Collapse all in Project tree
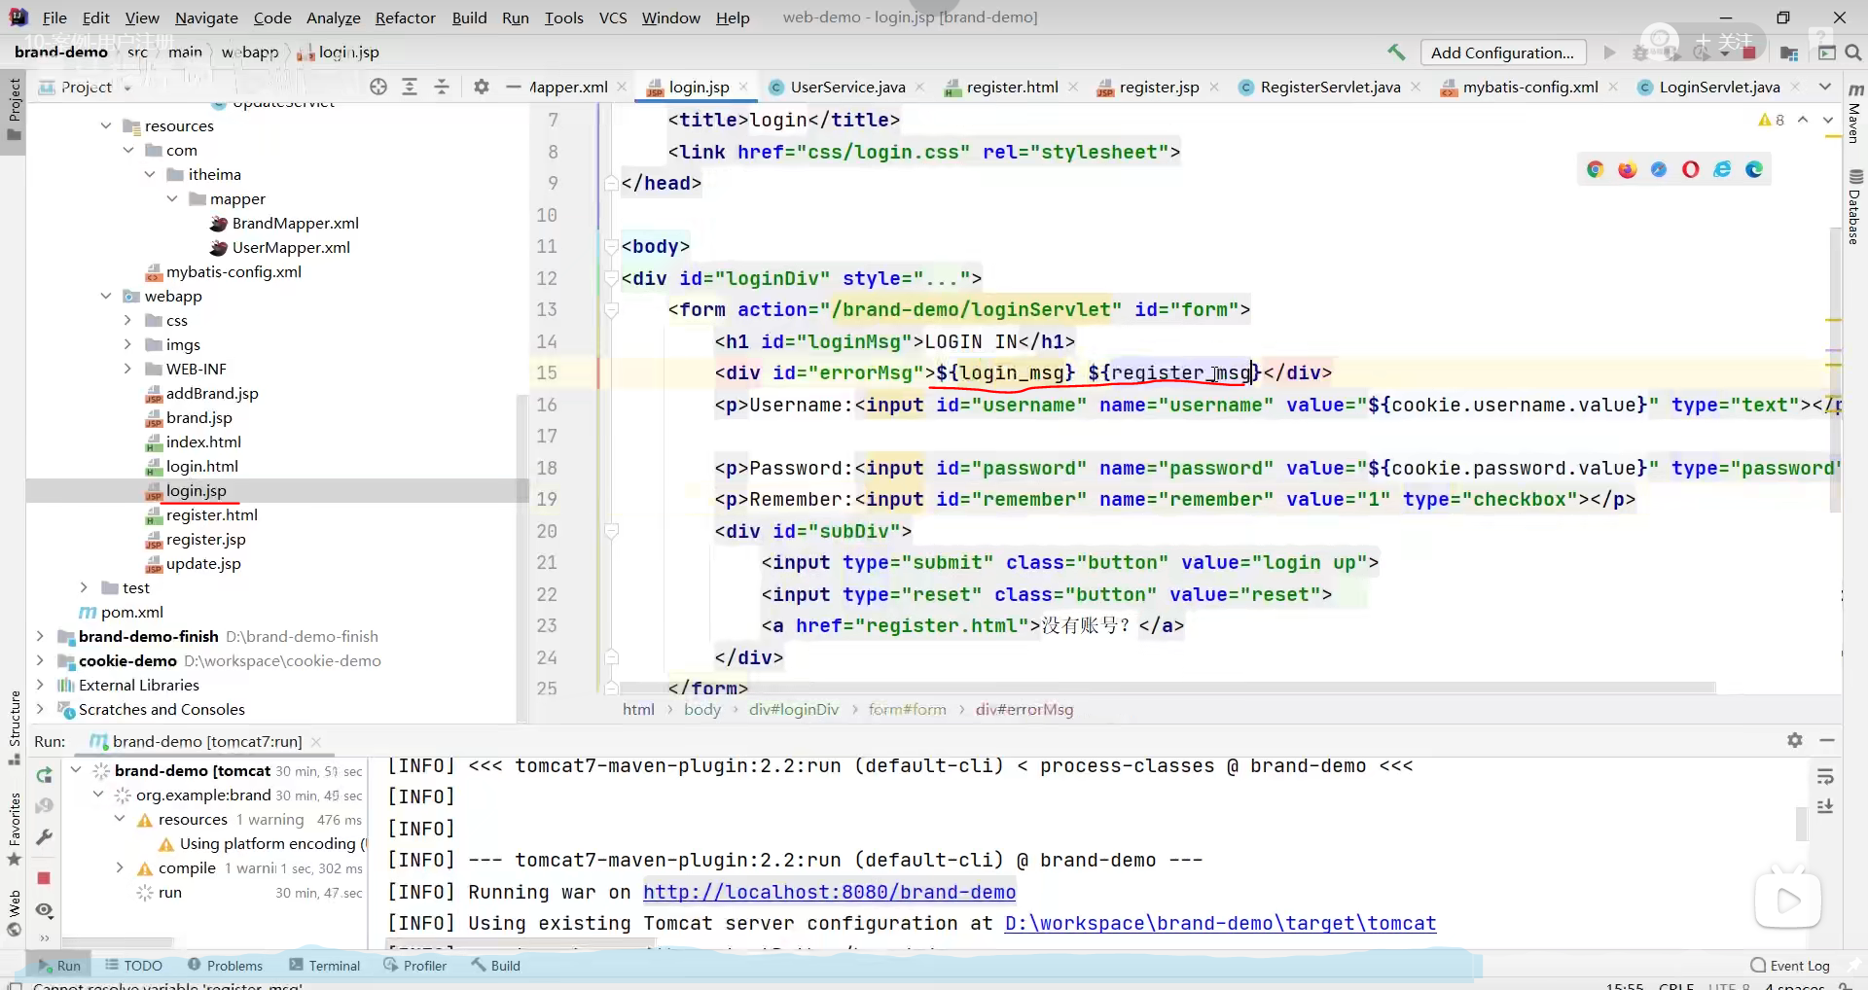 coord(442,87)
